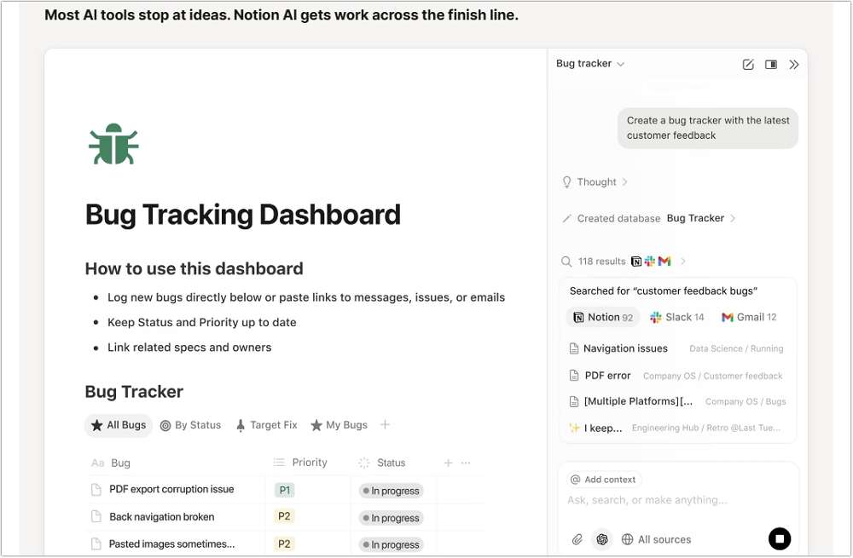Click the Gmail icon next to 118 results
Image resolution: width=853 pixels, height=558 pixels.
[x=664, y=261]
